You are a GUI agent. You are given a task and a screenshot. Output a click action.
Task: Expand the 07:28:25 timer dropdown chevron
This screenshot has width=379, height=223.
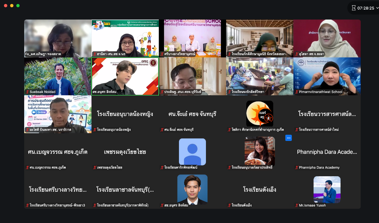click(377, 8)
